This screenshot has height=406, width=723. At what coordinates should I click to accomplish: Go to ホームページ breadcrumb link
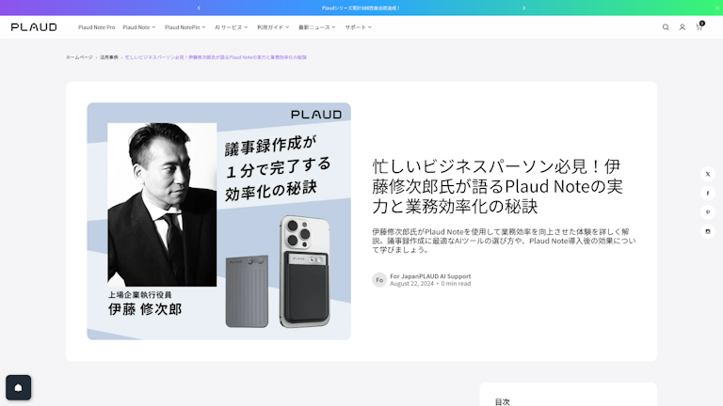(79, 57)
